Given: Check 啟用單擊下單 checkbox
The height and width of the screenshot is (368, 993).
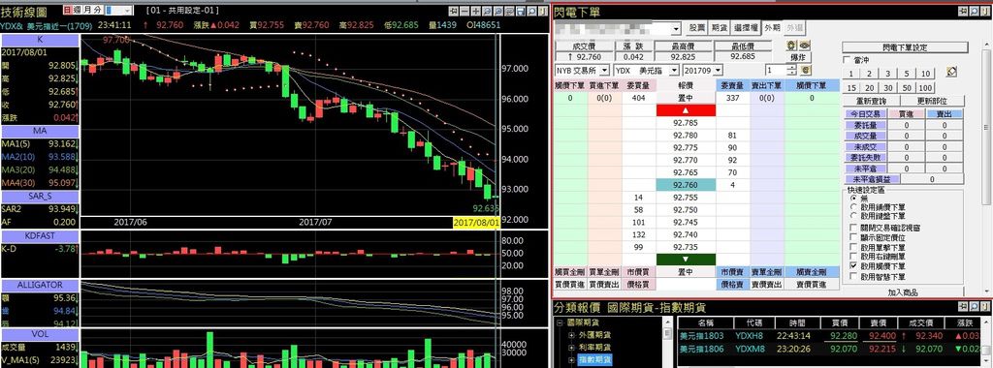Looking at the screenshot, I should [x=853, y=248].
